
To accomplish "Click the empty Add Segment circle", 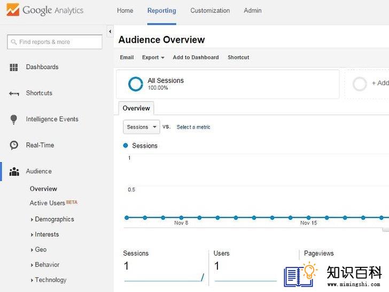I will pyautogui.click(x=360, y=84).
